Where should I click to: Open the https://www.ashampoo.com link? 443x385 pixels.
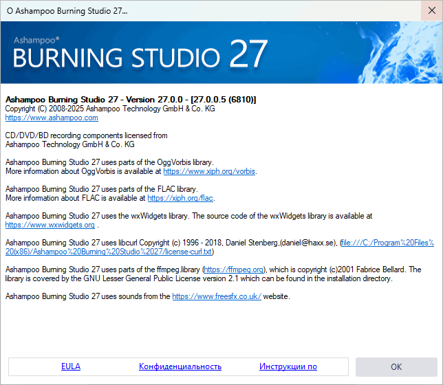[x=52, y=118]
